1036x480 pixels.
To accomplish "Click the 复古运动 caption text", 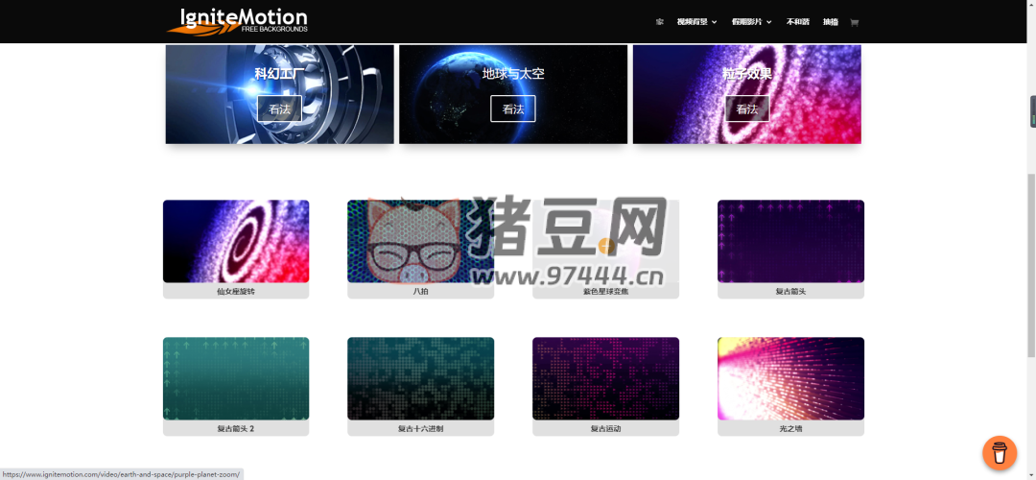I will pos(606,428).
